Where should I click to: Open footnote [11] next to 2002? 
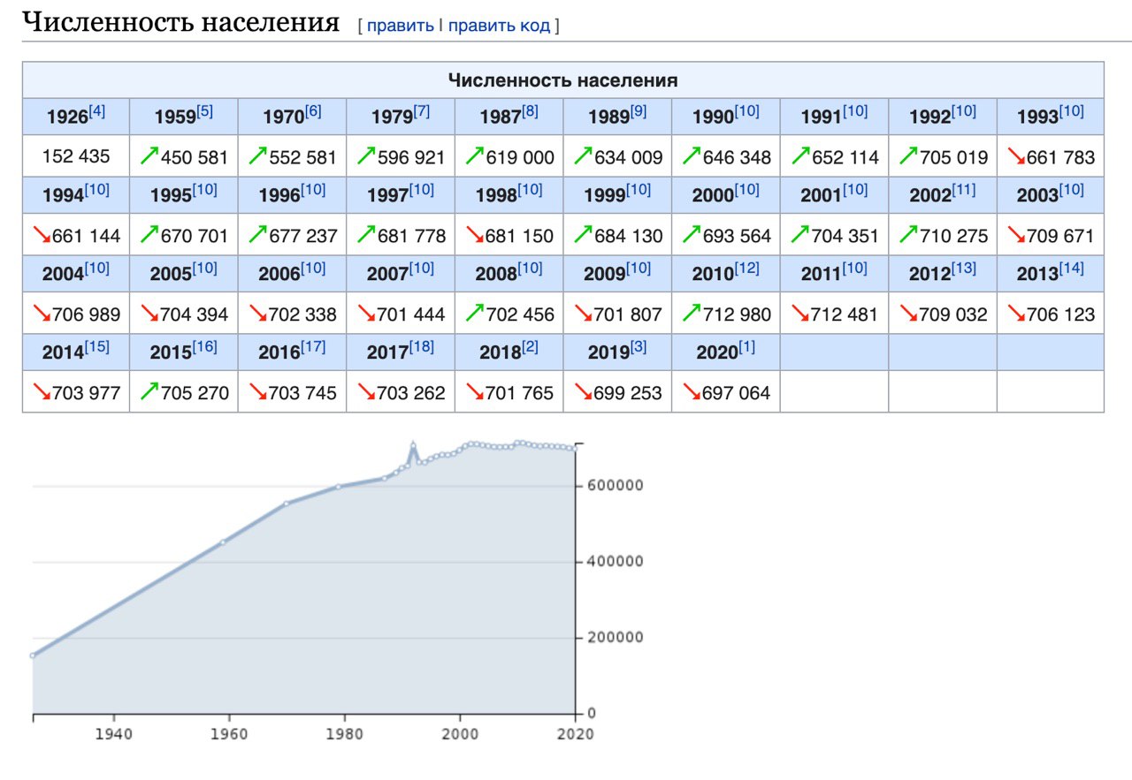tap(964, 190)
